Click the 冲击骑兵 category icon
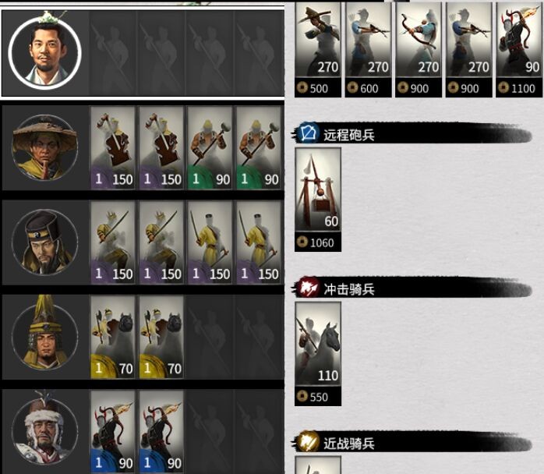The image size is (544, 474). click(307, 288)
